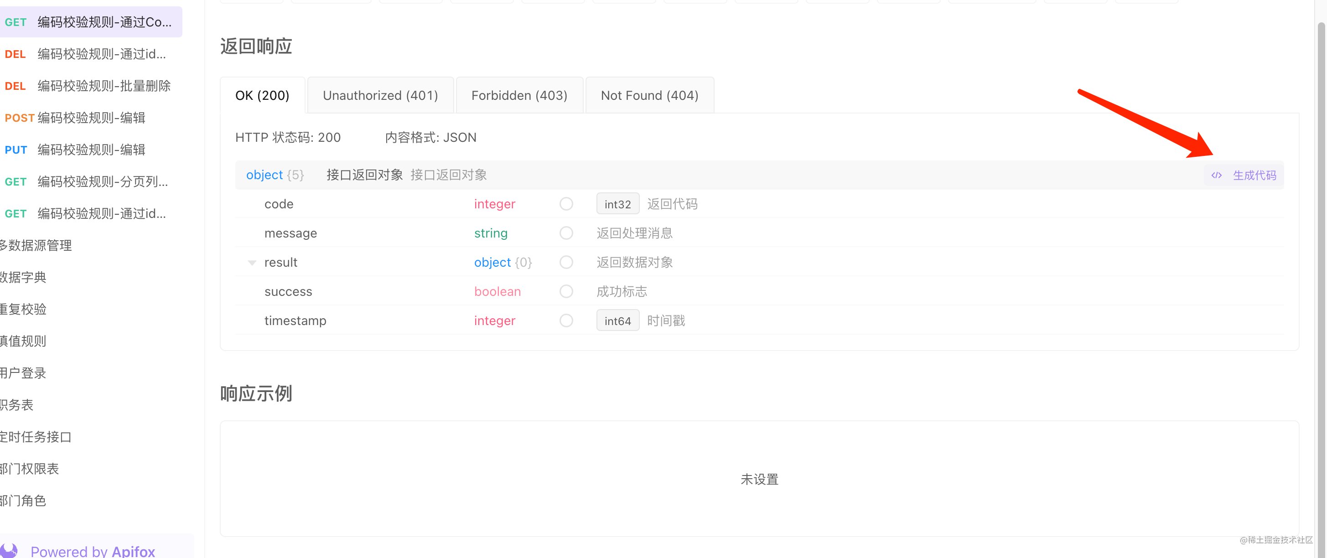Open the 用户登录 sidebar folder

pos(23,373)
